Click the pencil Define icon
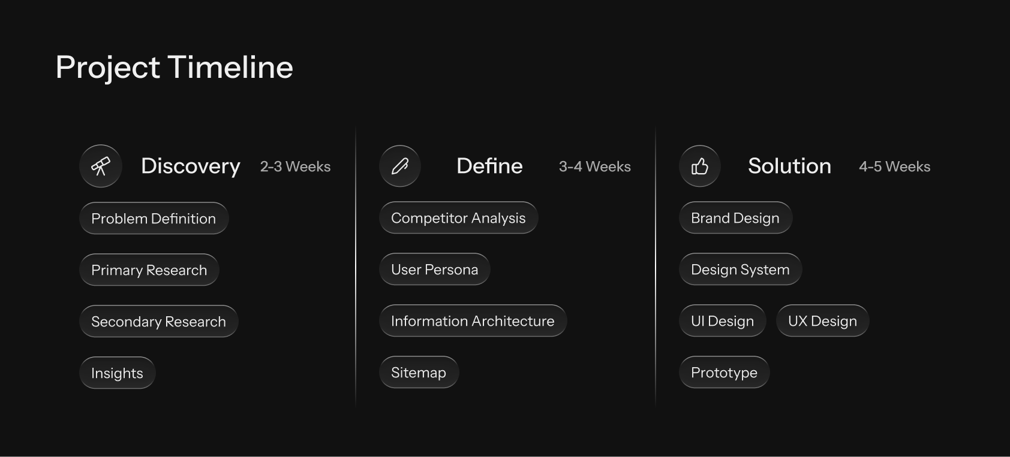Image resolution: width=1010 pixels, height=457 pixels. [400, 166]
